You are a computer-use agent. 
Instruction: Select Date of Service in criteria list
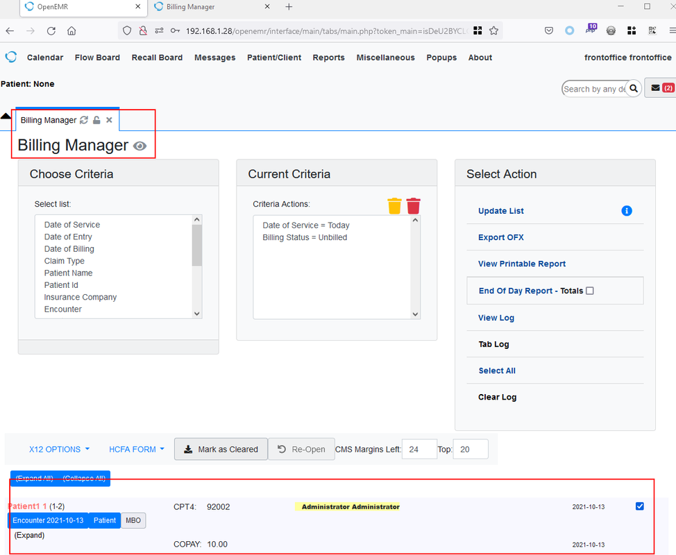pyautogui.click(x=72, y=225)
